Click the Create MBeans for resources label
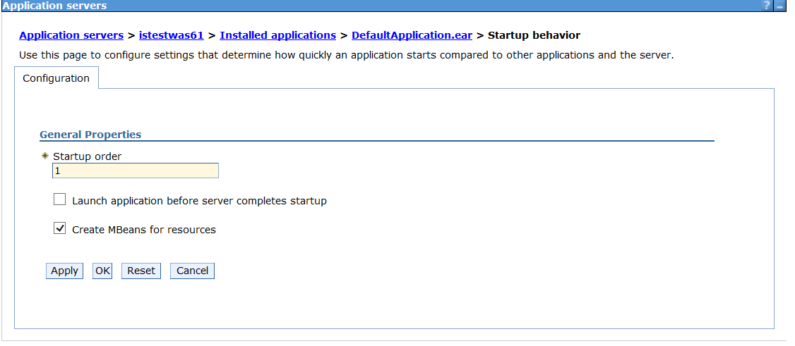 pos(144,230)
